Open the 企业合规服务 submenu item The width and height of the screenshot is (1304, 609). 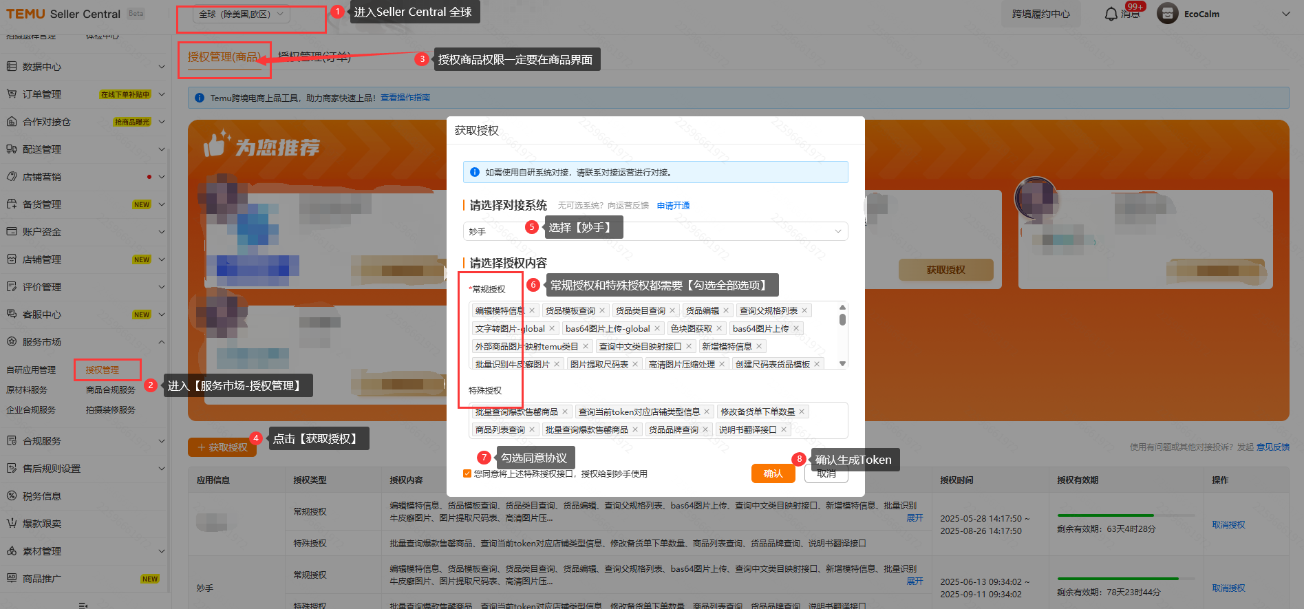click(x=31, y=410)
